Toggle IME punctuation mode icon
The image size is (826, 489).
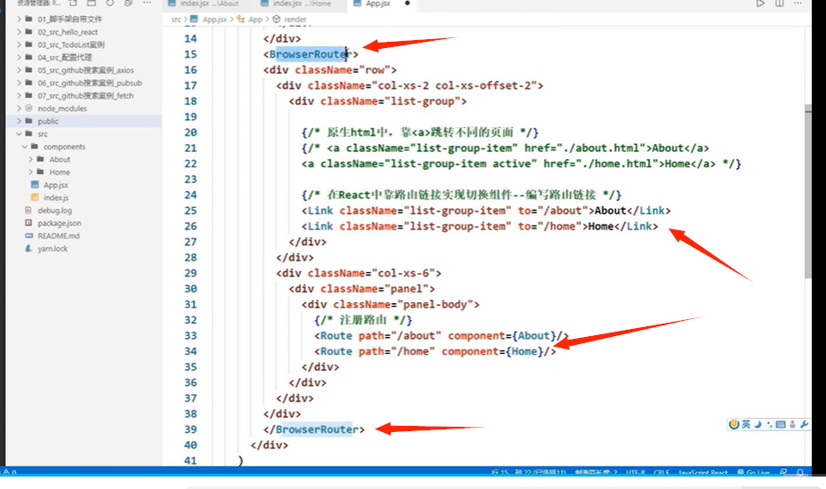click(769, 424)
